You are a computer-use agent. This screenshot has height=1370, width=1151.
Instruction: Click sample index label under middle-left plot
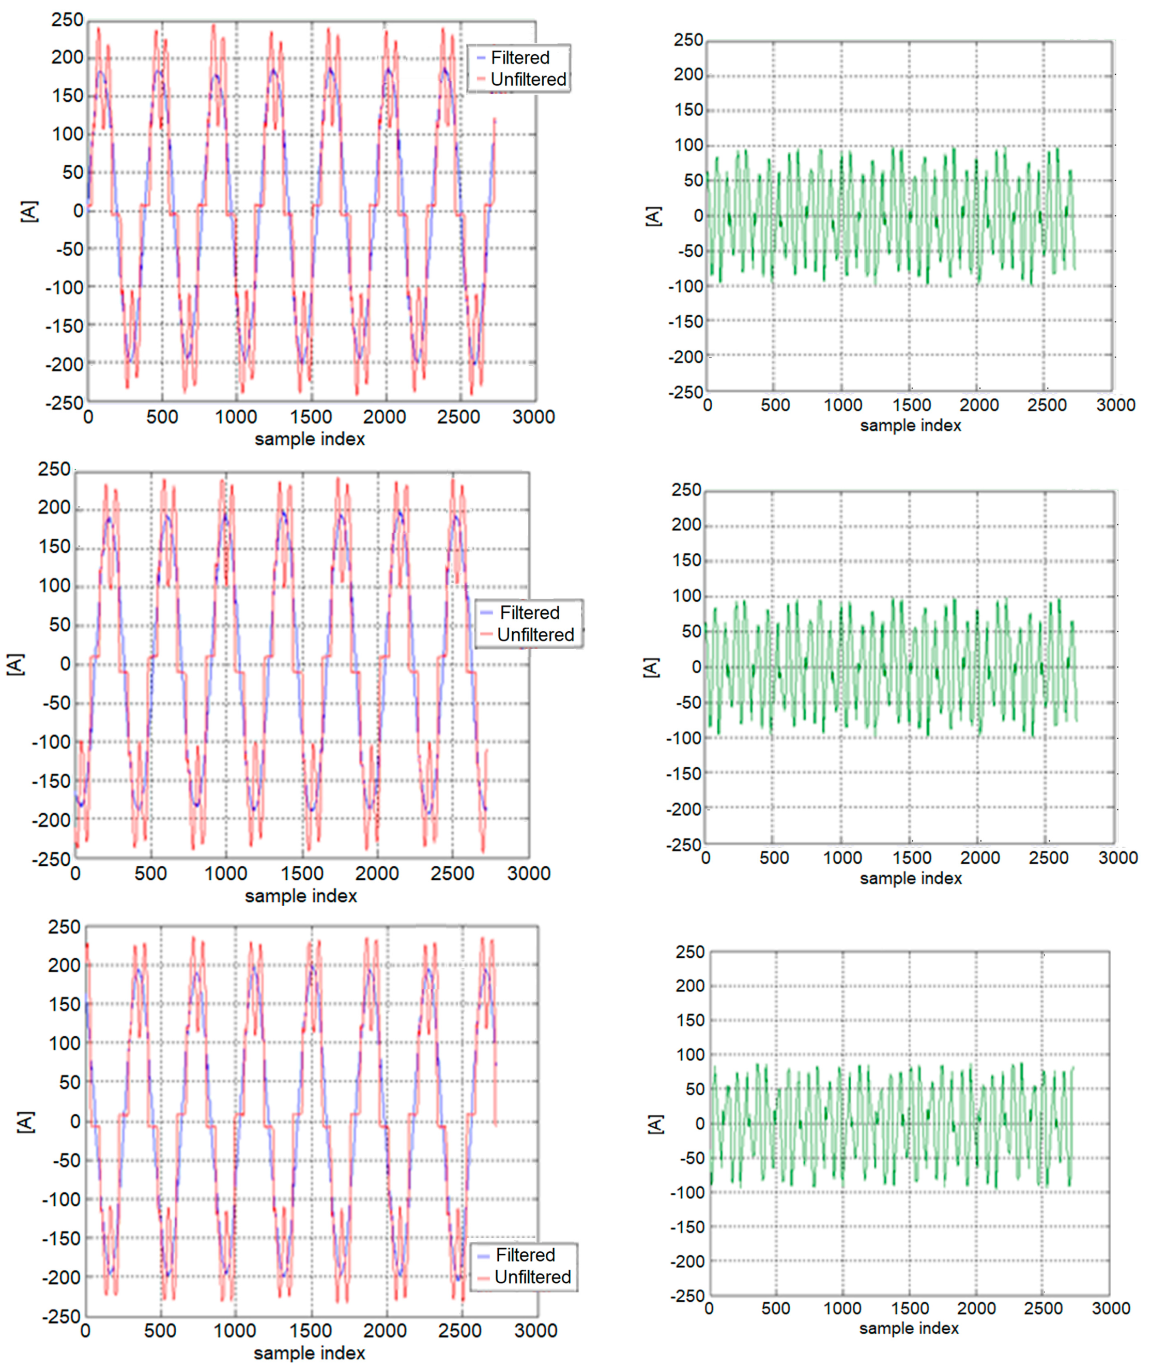(300, 896)
